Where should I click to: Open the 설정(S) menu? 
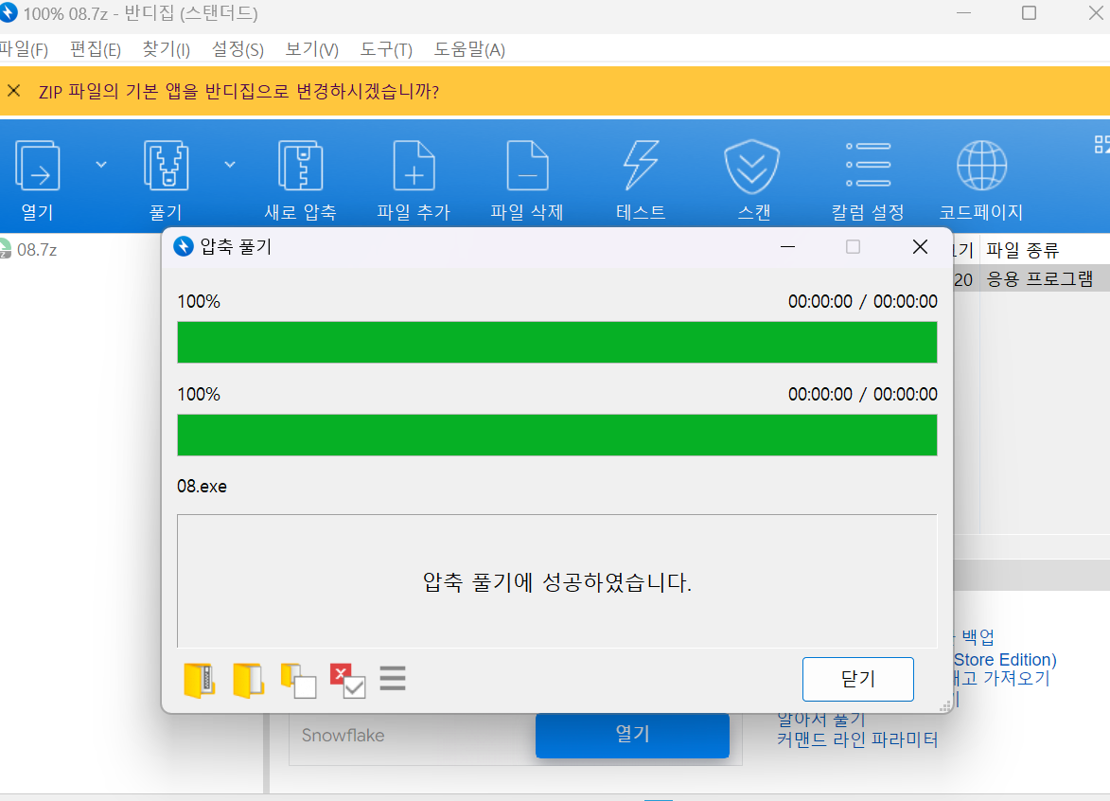[238, 49]
